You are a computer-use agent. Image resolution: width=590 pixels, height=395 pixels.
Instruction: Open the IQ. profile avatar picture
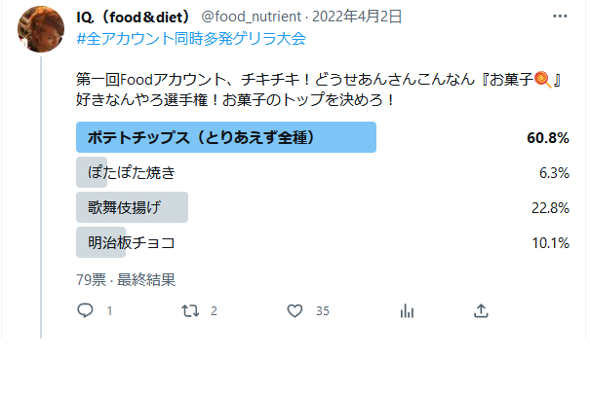(x=41, y=29)
